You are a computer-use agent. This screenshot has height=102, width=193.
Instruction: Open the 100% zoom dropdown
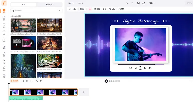tap(152, 3)
